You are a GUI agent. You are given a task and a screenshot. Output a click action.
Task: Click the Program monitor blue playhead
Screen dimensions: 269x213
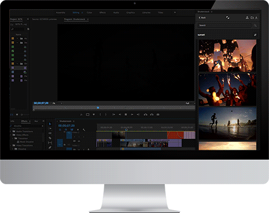pos(98,108)
